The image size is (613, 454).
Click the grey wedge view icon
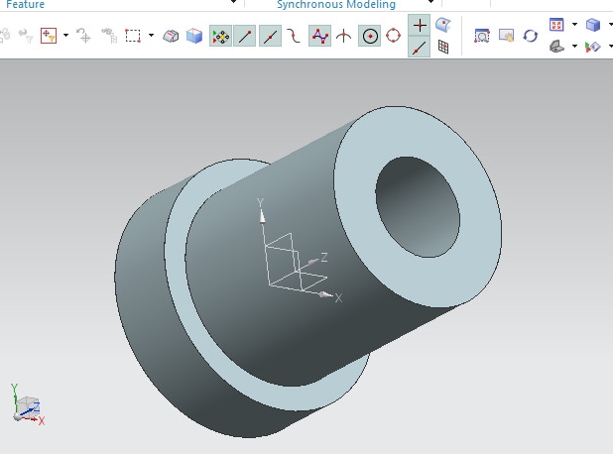point(556,47)
